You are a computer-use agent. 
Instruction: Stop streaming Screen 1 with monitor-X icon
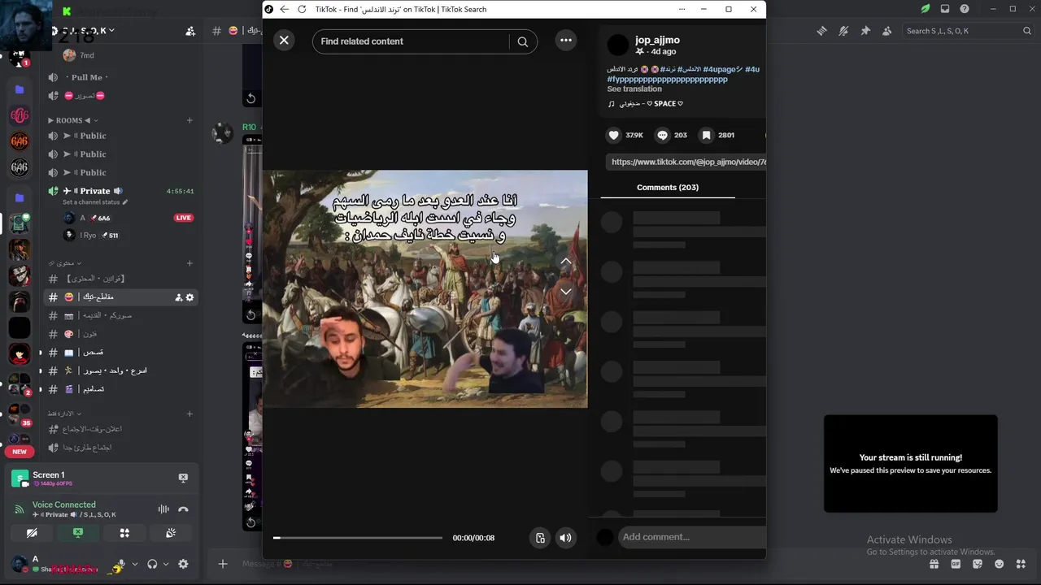point(183,478)
